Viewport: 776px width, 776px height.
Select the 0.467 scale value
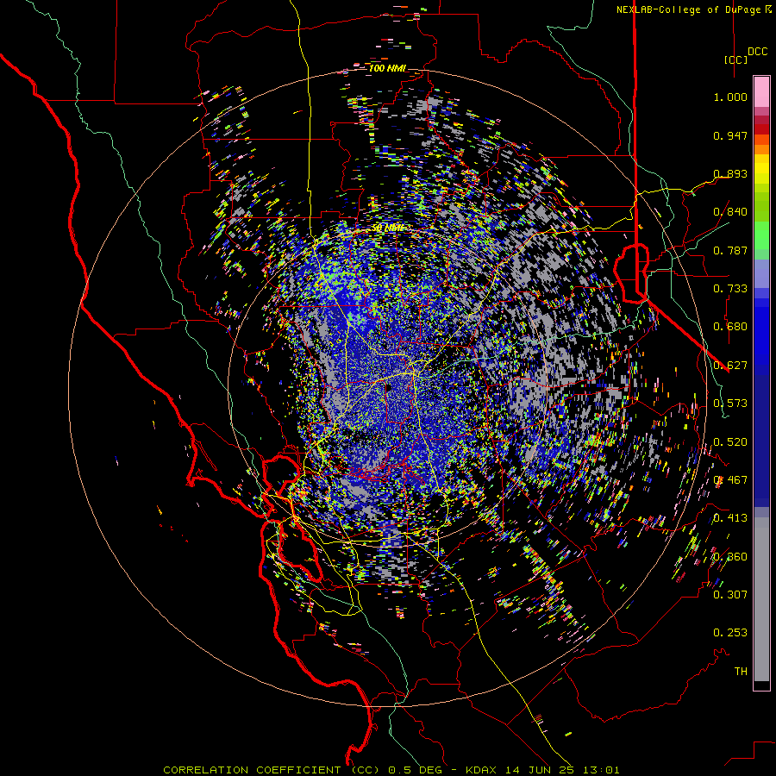pos(730,480)
